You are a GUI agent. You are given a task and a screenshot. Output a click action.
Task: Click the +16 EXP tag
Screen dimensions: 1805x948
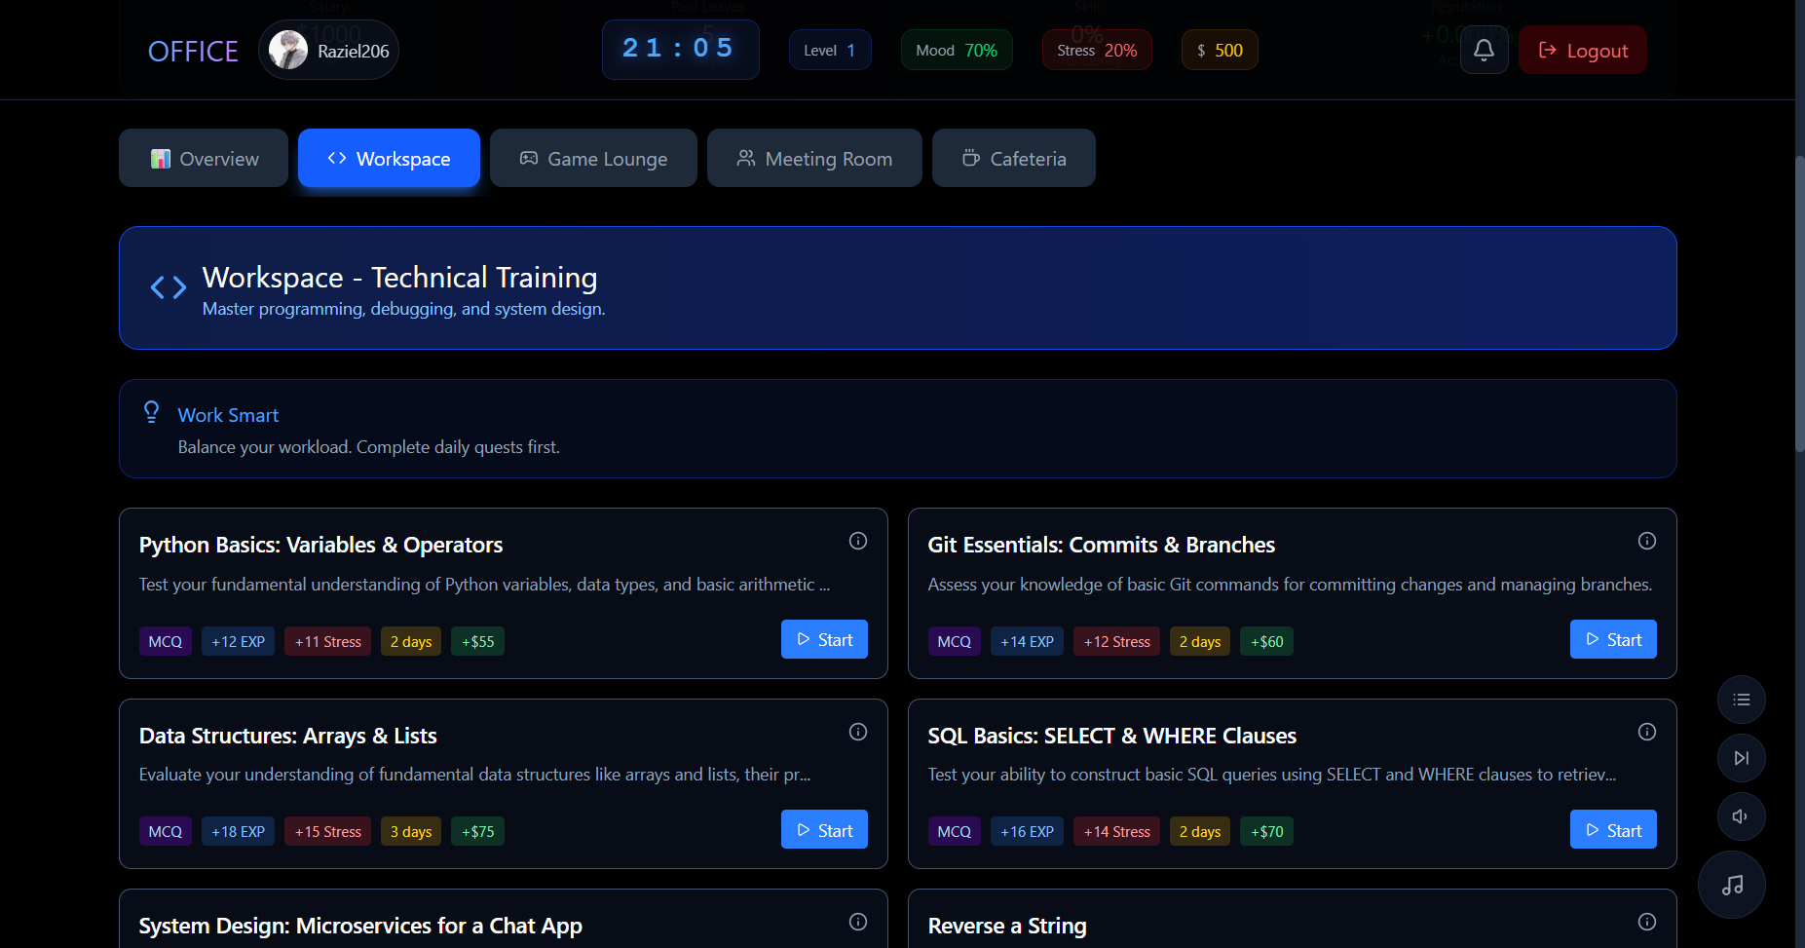(x=1028, y=831)
